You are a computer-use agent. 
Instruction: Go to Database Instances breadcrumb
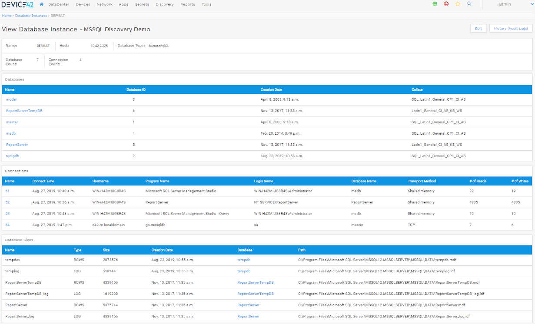click(x=31, y=16)
